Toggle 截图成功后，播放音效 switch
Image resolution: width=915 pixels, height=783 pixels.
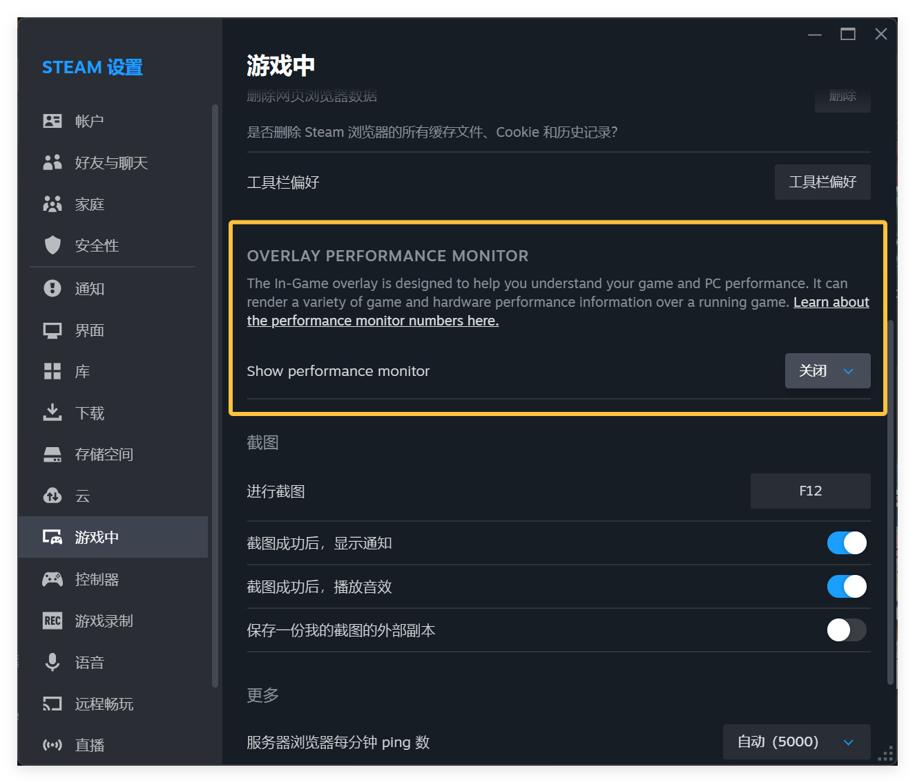pyautogui.click(x=847, y=586)
